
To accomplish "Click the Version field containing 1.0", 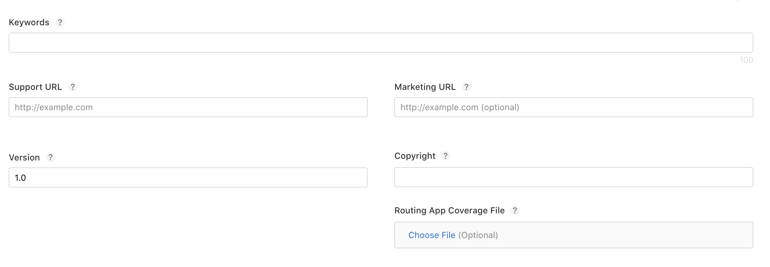I will 188,177.
